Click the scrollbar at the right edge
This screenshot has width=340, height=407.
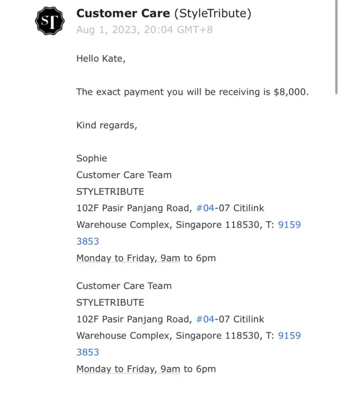337,45
